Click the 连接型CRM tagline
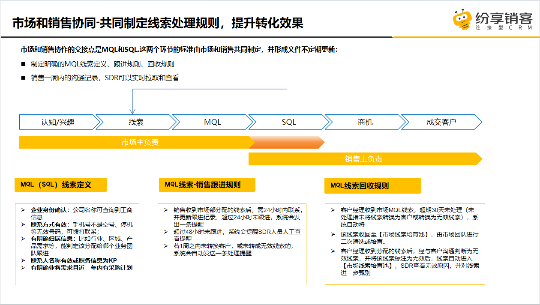The width and height of the screenshot is (540, 305). [x=504, y=27]
